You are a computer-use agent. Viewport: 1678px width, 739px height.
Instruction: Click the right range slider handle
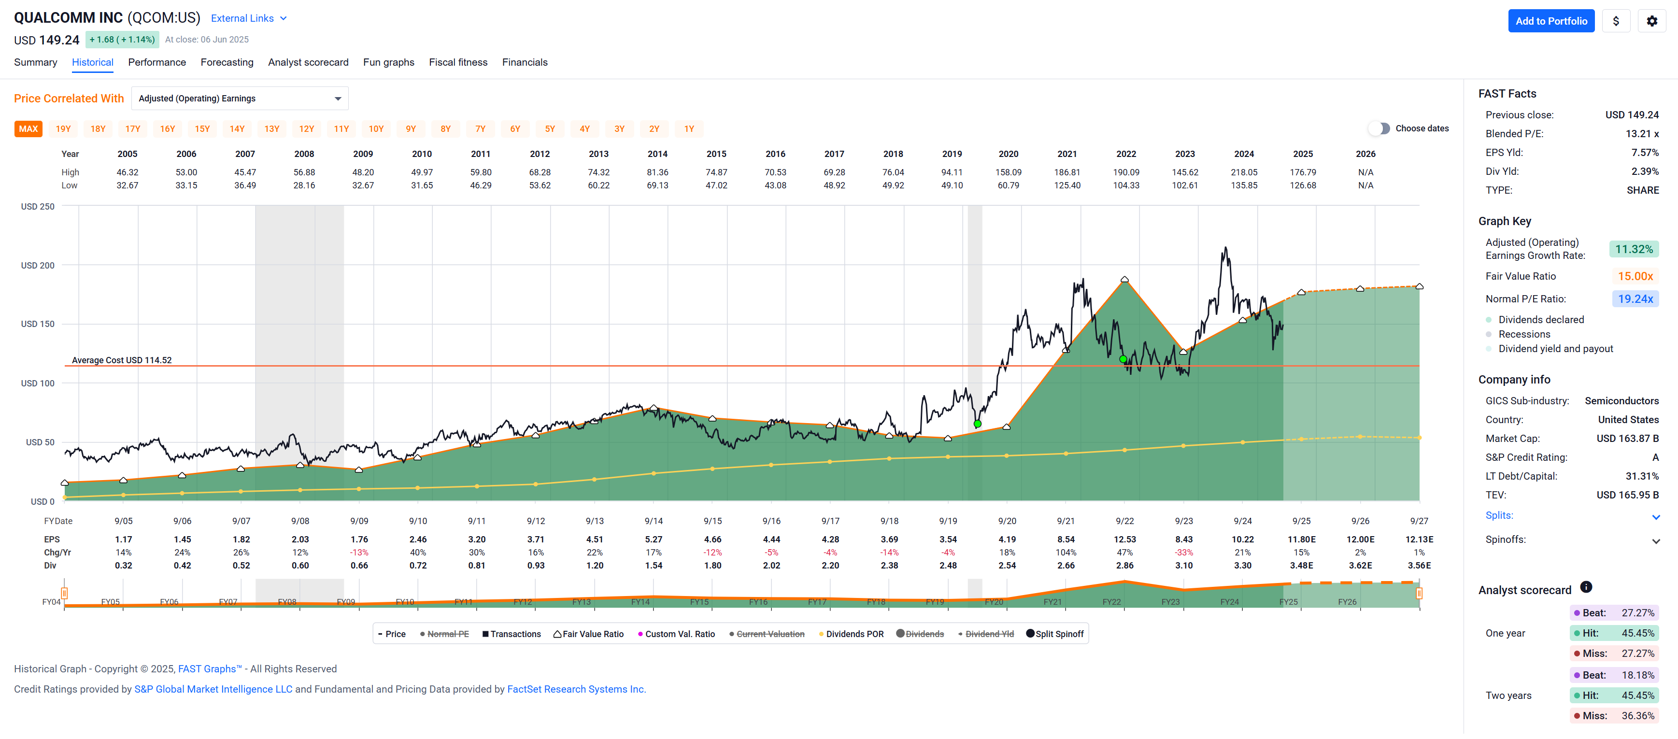[1419, 593]
